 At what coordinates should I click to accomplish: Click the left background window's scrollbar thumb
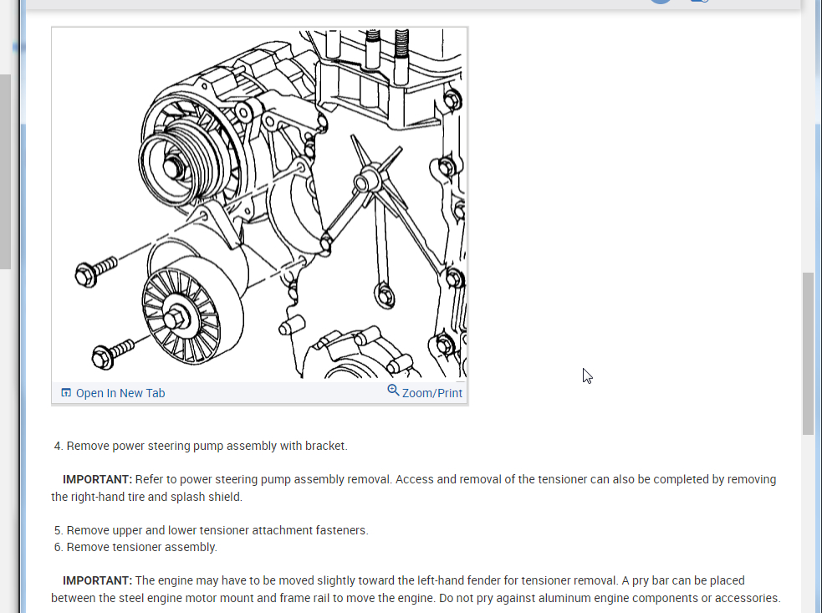pyautogui.click(x=5, y=171)
